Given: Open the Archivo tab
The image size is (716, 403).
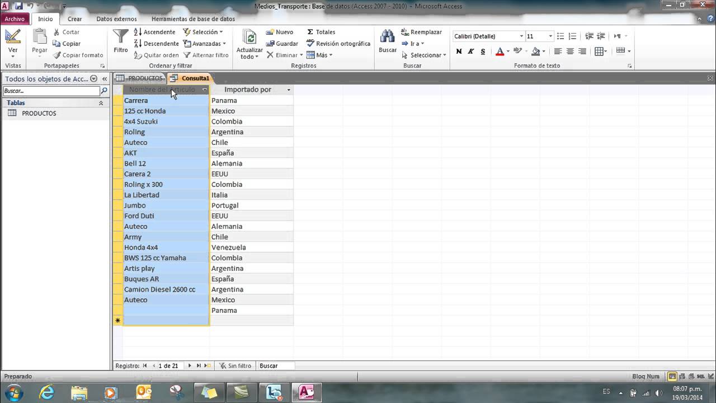Looking at the screenshot, I should pyautogui.click(x=15, y=19).
